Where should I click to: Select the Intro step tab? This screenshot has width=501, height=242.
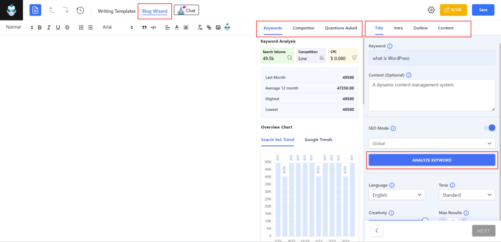click(x=398, y=28)
